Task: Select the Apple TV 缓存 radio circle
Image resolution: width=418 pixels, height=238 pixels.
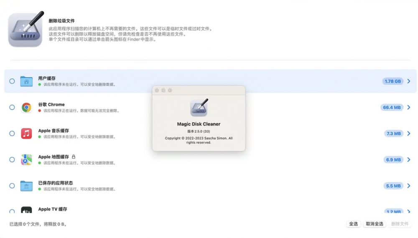Action: 12,211
